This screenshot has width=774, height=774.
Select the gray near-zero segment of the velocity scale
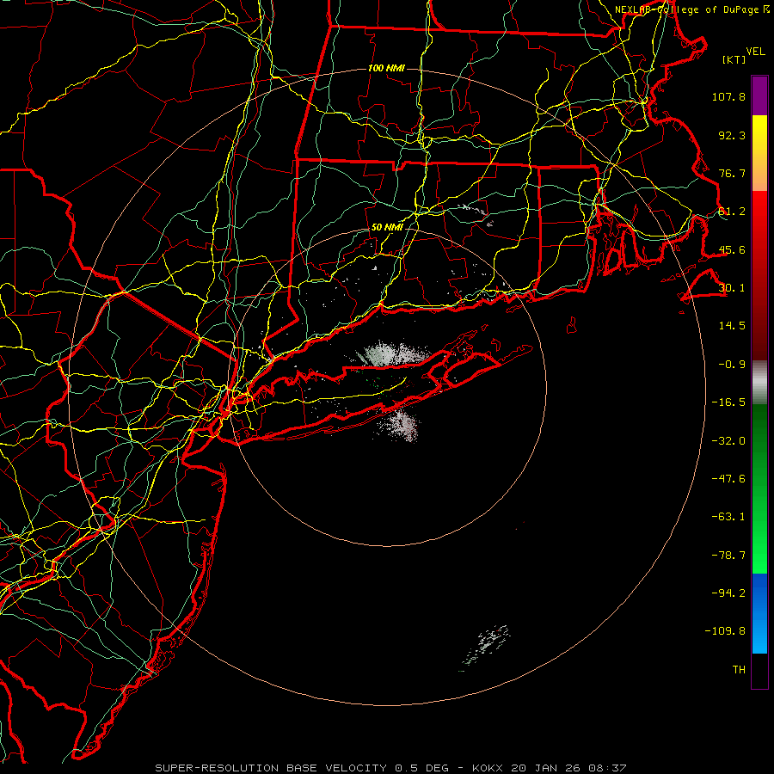pyautogui.click(x=759, y=382)
